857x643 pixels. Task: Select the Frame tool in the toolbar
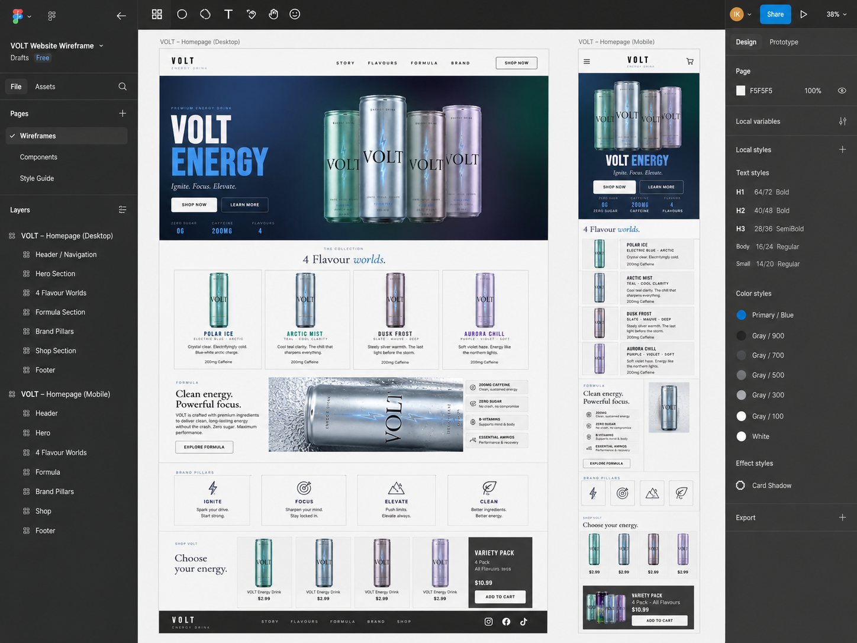[x=157, y=14]
